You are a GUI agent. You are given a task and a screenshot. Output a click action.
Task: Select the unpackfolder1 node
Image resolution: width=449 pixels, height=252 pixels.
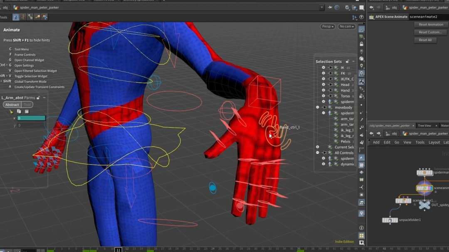click(390, 220)
